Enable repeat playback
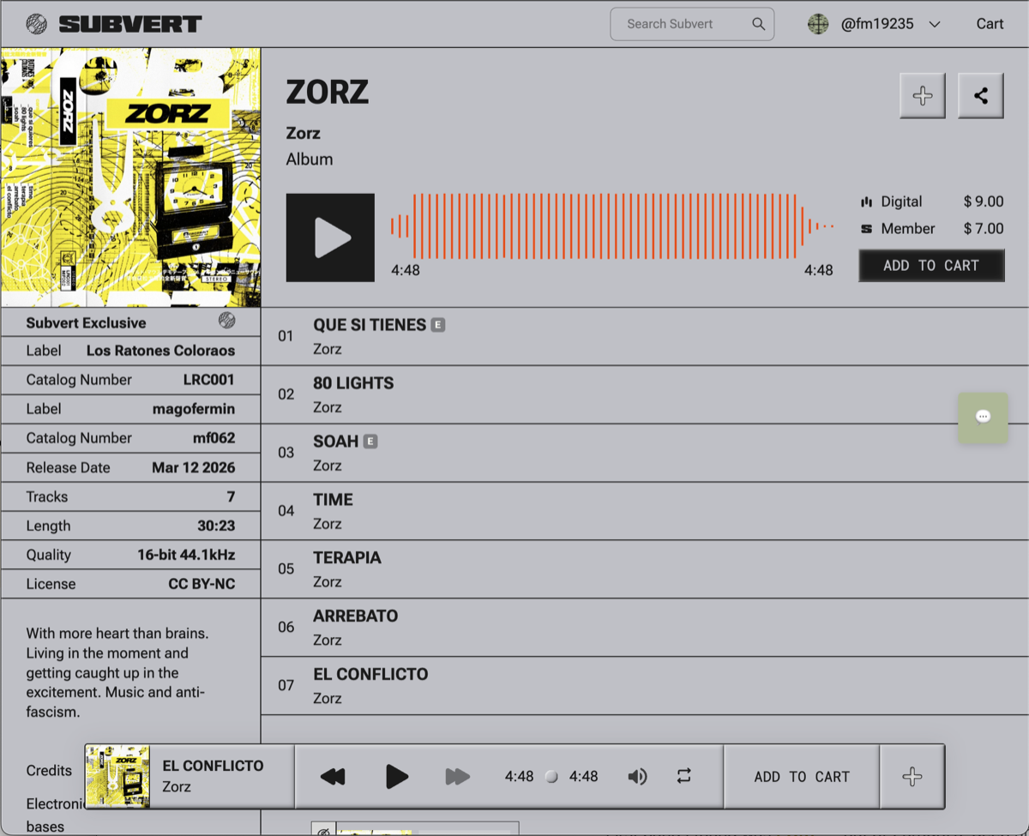The width and height of the screenshot is (1029, 836). coord(683,776)
